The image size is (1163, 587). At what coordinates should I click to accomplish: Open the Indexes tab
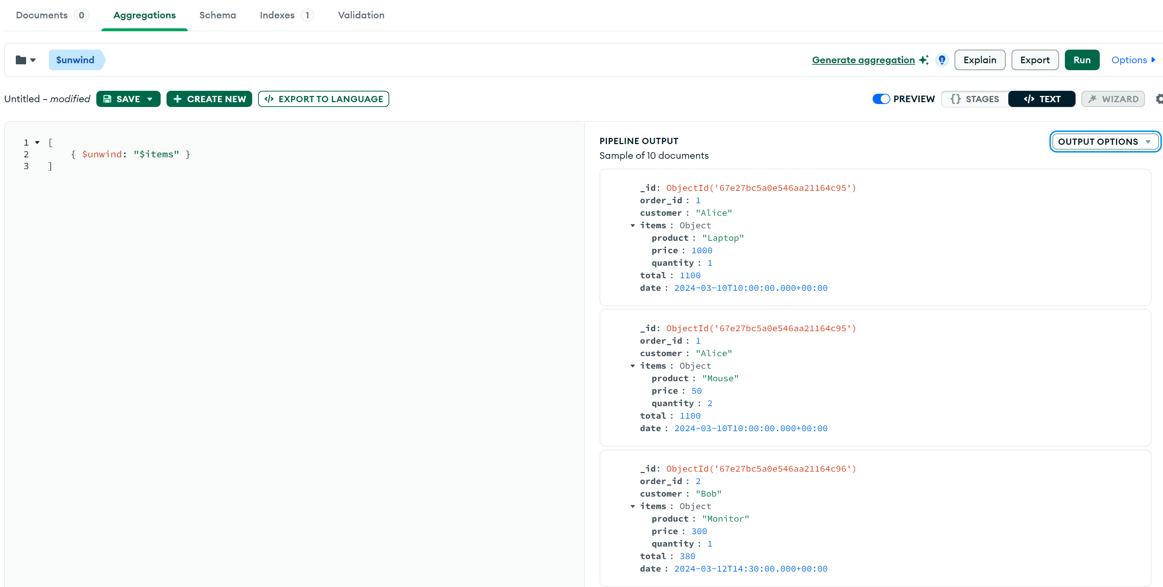click(277, 15)
